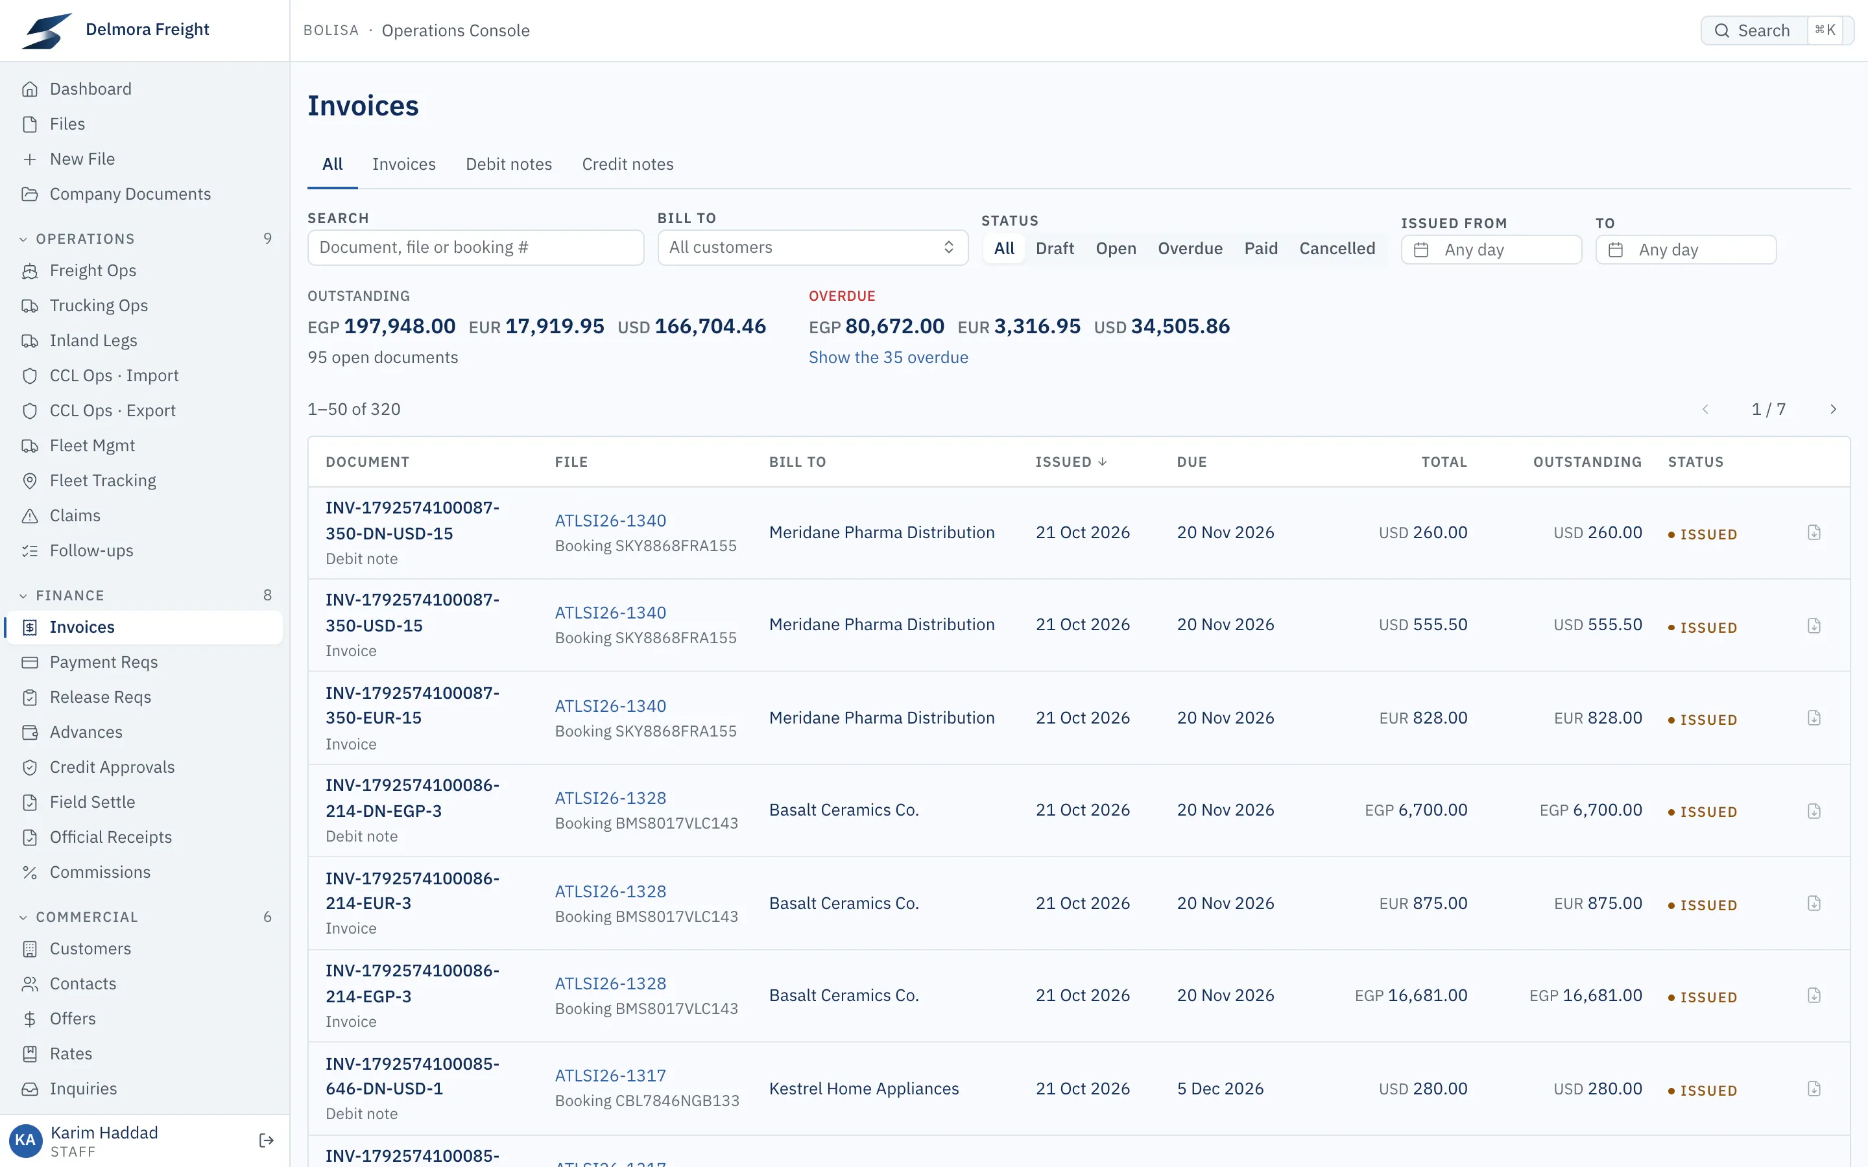Select the All documents tab
1868x1167 pixels.
click(332, 165)
